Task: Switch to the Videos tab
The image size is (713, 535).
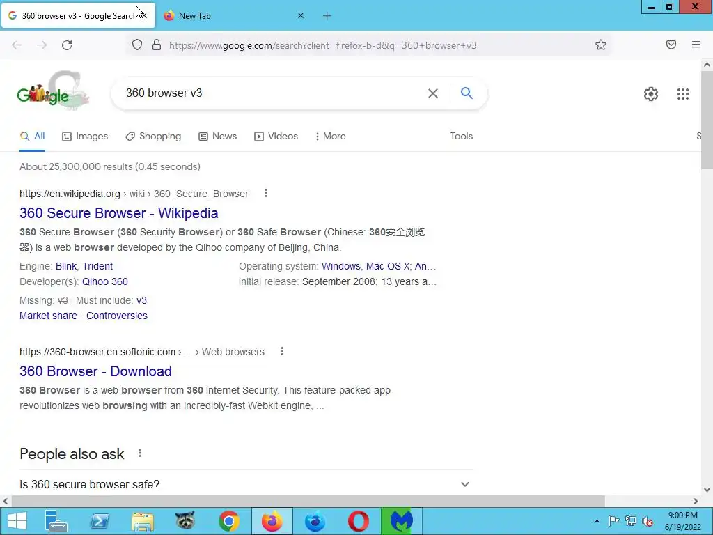Action: point(276,136)
